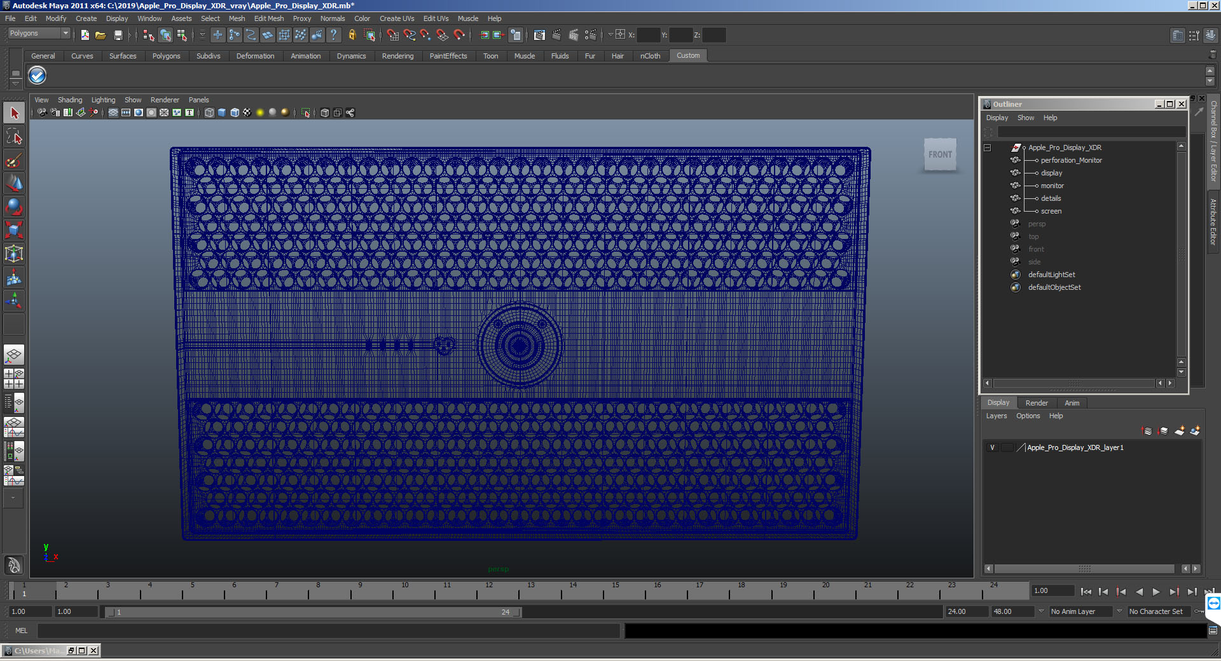Play the animation forwards
1221x661 pixels.
point(1156,592)
